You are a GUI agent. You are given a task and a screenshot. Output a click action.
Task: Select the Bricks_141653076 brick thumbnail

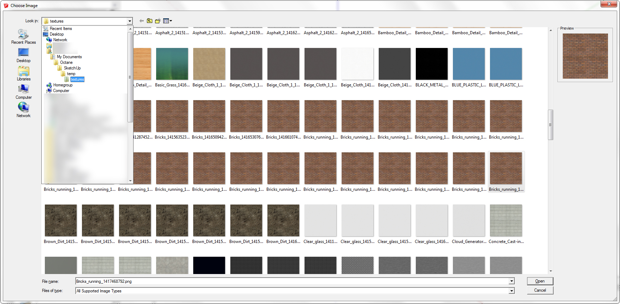point(246,116)
